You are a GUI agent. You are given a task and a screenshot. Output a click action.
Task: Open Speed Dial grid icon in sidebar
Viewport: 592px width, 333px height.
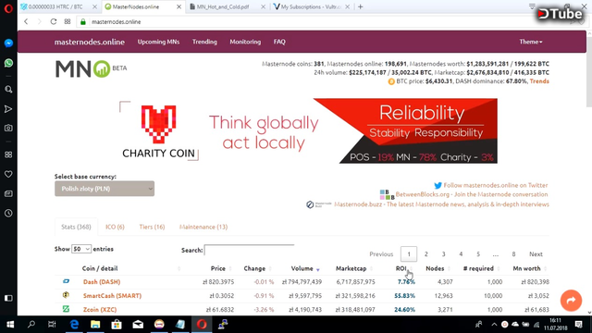[8, 154]
